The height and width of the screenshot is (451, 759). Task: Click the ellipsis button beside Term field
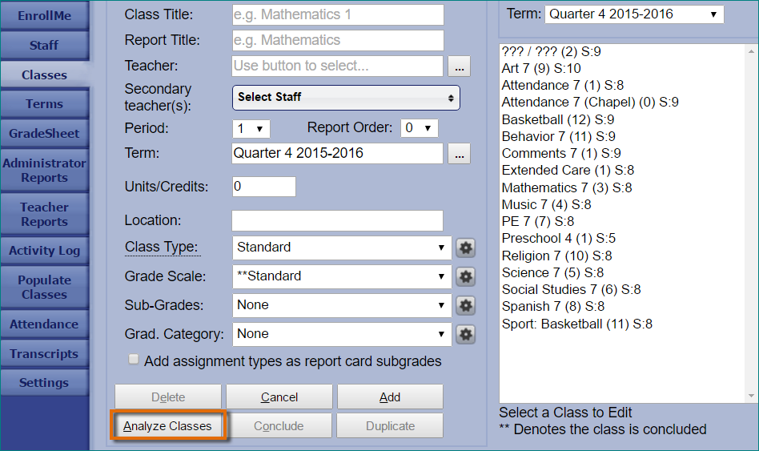tap(459, 154)
